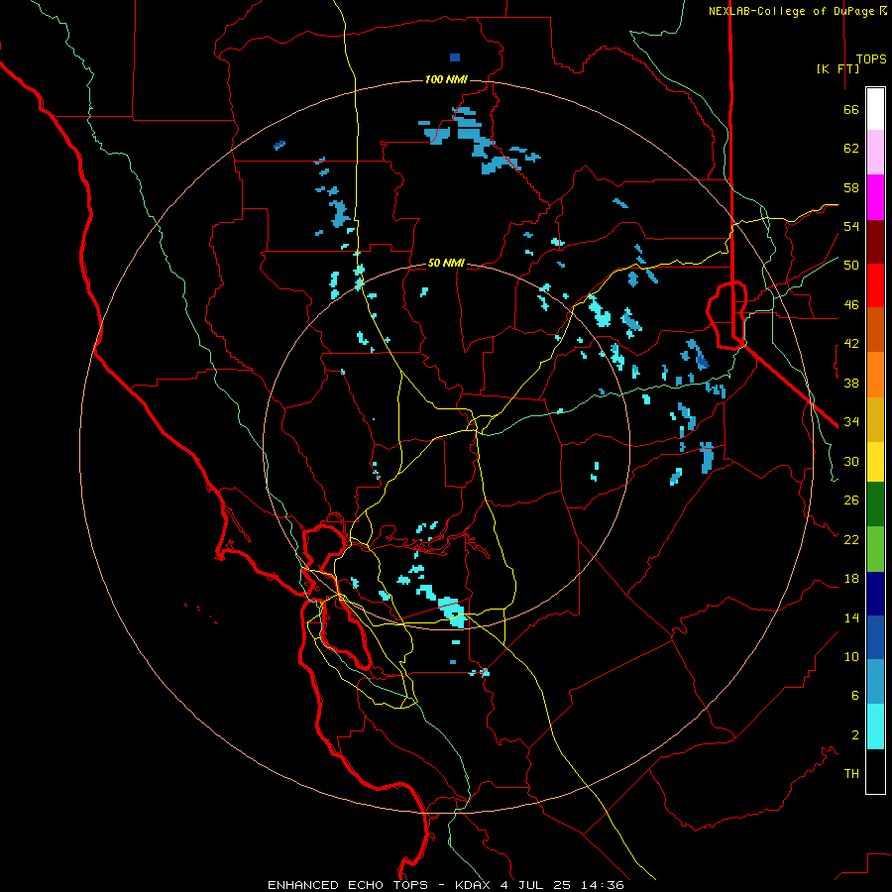Screen dimensions: 892x892
Task: Click the white swatch in the tops legend
Action: 875,109
